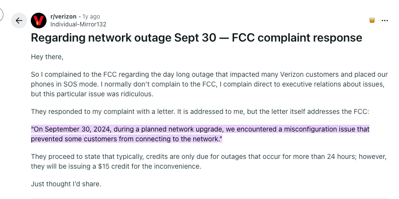
Task: Go back using the left arrow button
Action: pos(19,21)
